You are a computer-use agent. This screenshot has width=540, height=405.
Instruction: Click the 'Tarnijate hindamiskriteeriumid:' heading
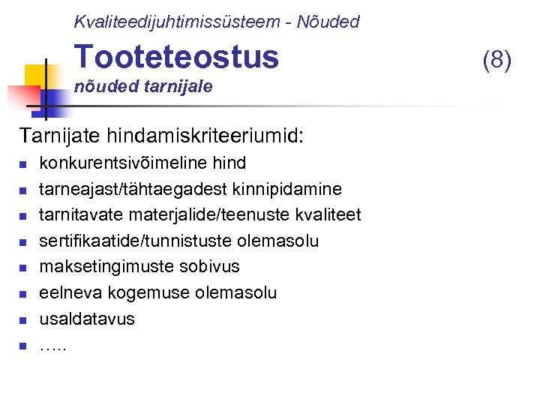pos(163,135)
